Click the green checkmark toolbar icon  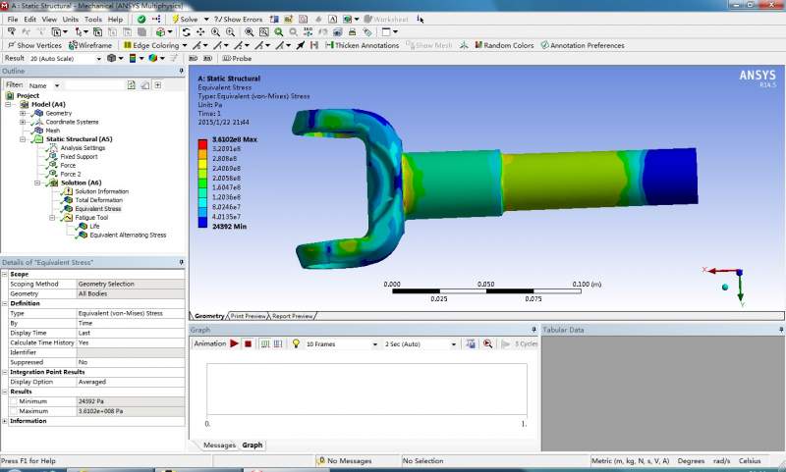coord(141,19)
